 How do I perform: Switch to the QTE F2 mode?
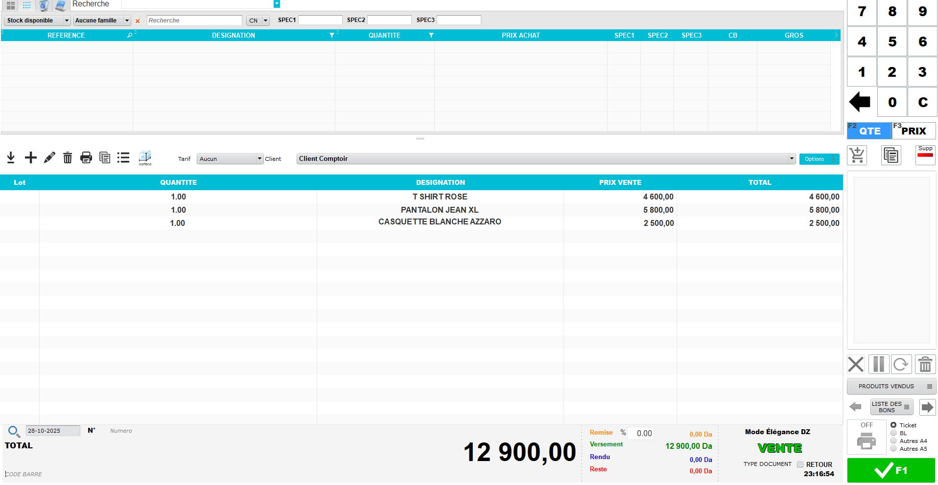pyautogui.click(x=869, y=131)
